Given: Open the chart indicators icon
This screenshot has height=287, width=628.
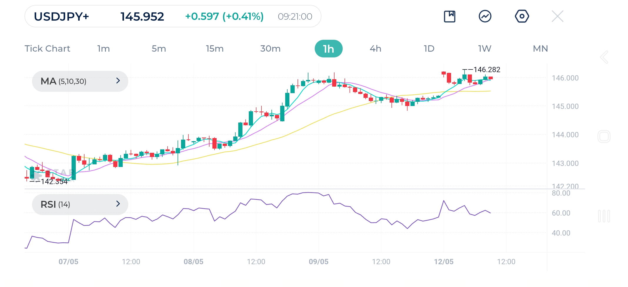Looking at the screenshot, I should tap(485, 16).
